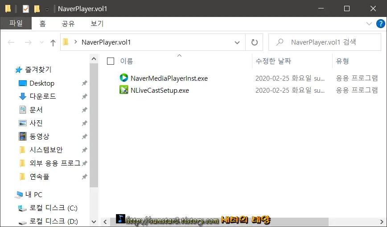Open 즐겨찾기 in the navigation pane
Screen dimensions: 387x227
38,70
